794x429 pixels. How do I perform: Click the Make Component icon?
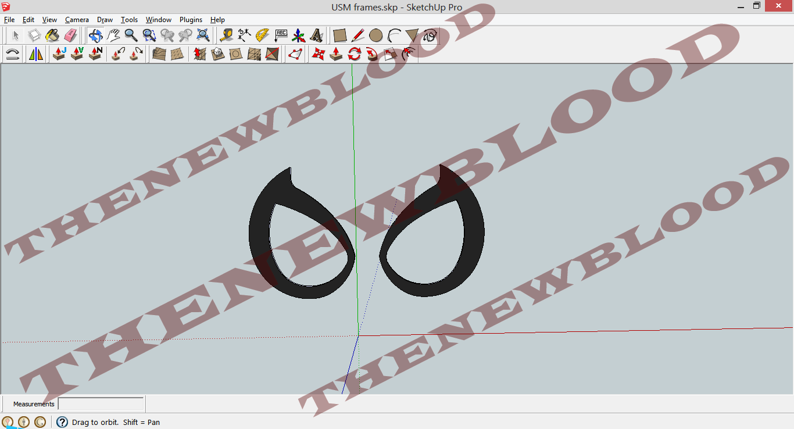(x=34, y=35)
